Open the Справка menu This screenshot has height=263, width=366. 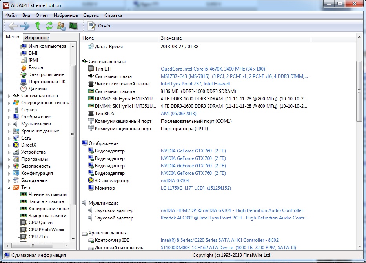[113, 15]
